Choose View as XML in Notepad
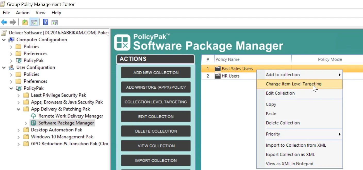The height and width of the screenshot is (170, 363). tap(300, 164)
